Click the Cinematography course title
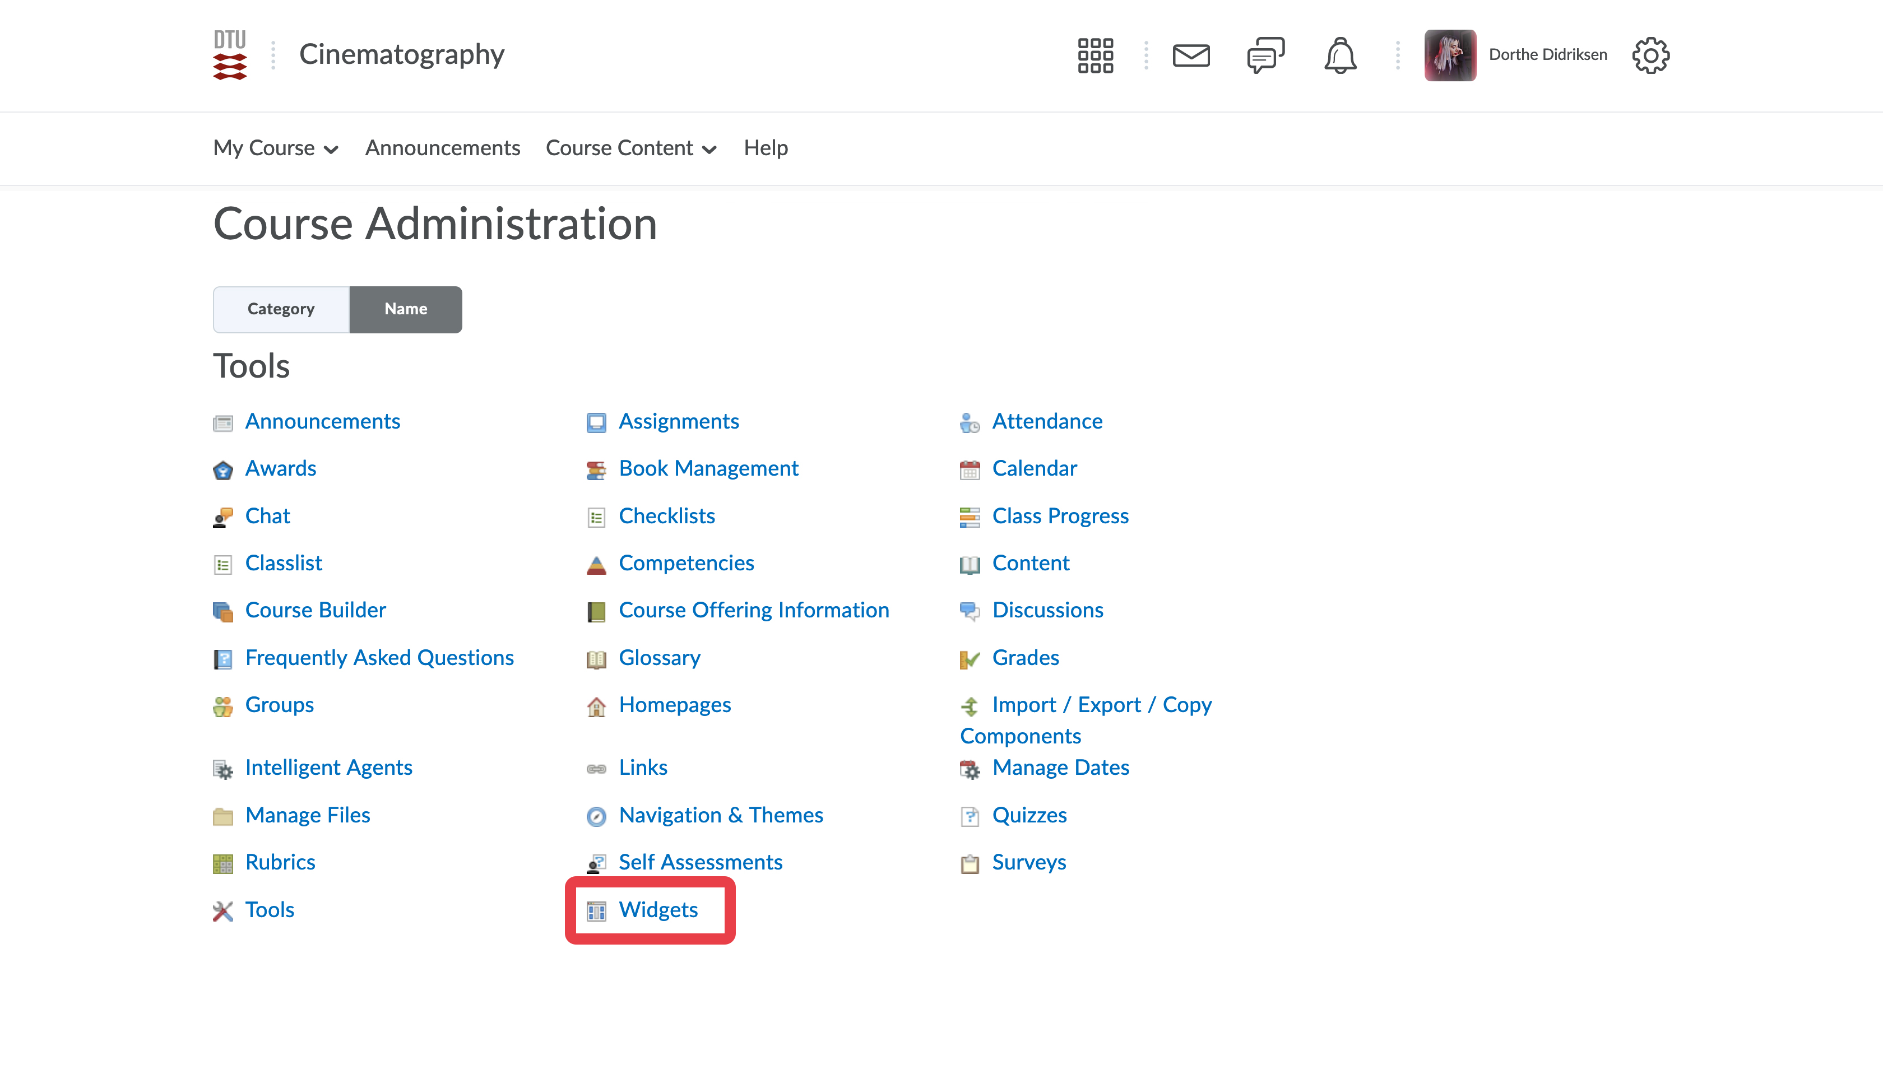The height and width of the screenshot is (1088, 1883). coord(402,55)
